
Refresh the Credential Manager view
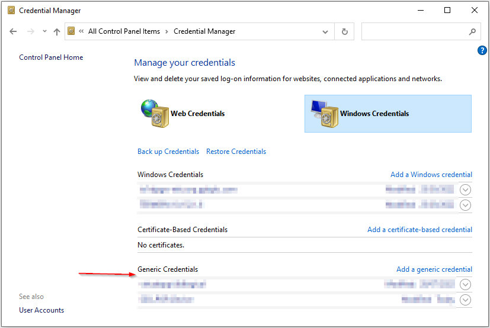[344, 31]
